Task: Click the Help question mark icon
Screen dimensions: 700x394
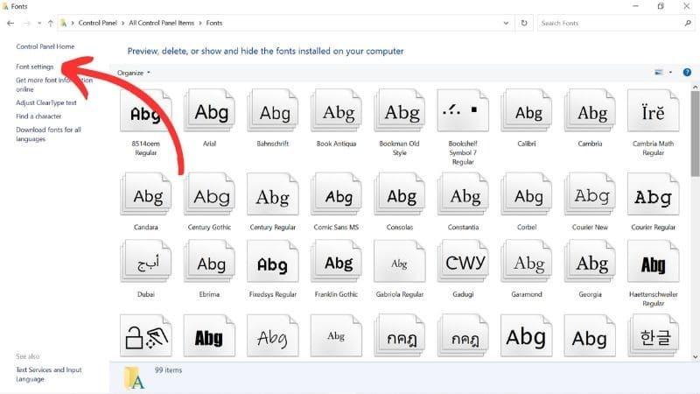Action: [687, 73]
